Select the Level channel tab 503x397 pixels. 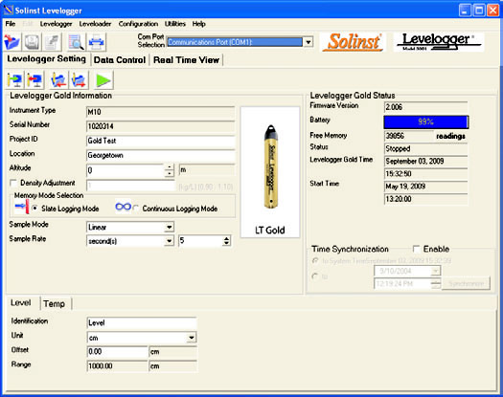(21, 303)
